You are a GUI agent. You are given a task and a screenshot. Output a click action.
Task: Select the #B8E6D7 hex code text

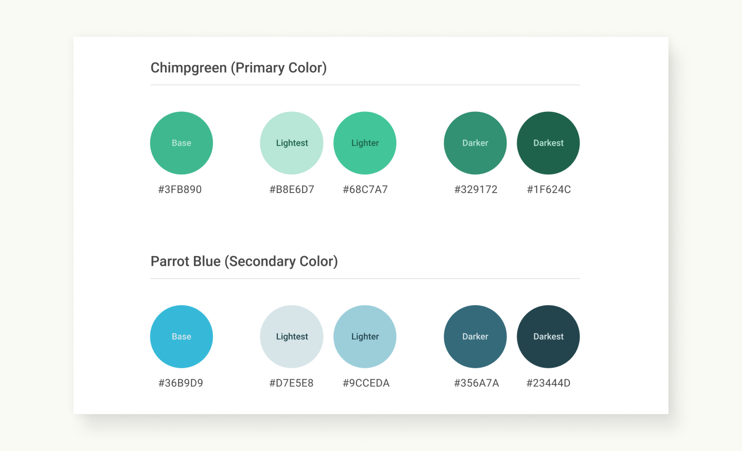click(x=292, y=189)
